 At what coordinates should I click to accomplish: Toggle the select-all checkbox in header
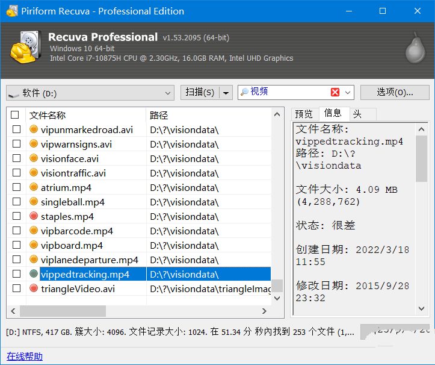pos(15,115)
